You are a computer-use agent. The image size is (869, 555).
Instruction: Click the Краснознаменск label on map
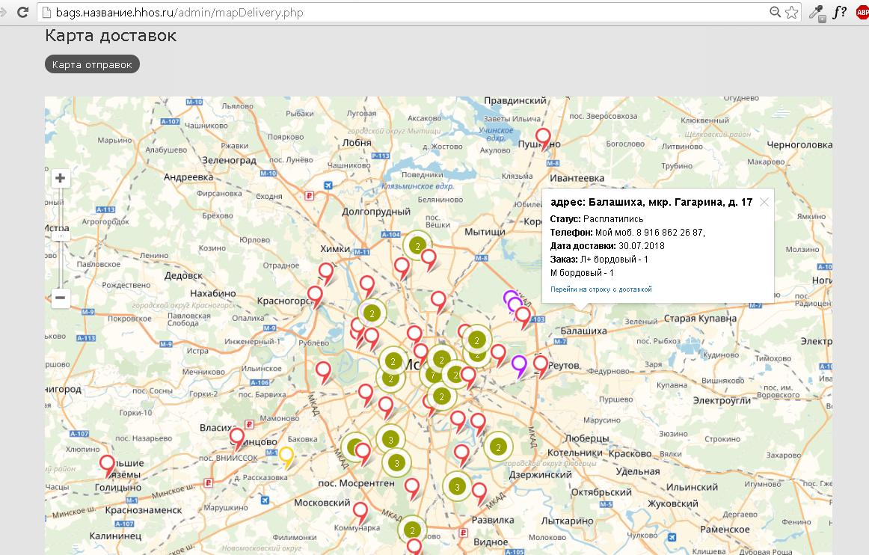click(144, 510)
